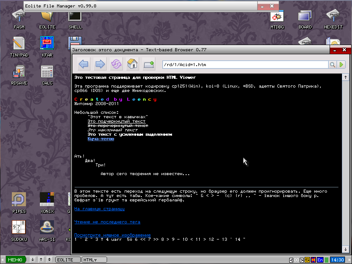Open the green МЕНЮ start button
Image resolution: width=352 pixels, height=264 pixels.
coord(14,260)
